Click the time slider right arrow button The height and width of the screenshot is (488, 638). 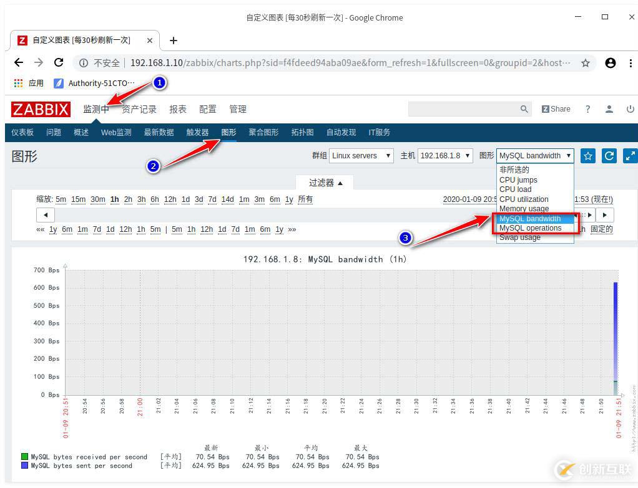point(605,215)
